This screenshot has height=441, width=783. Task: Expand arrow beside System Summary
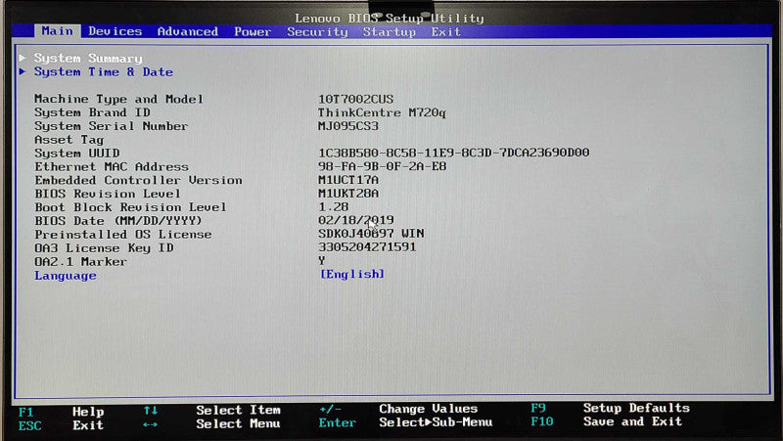23,58
